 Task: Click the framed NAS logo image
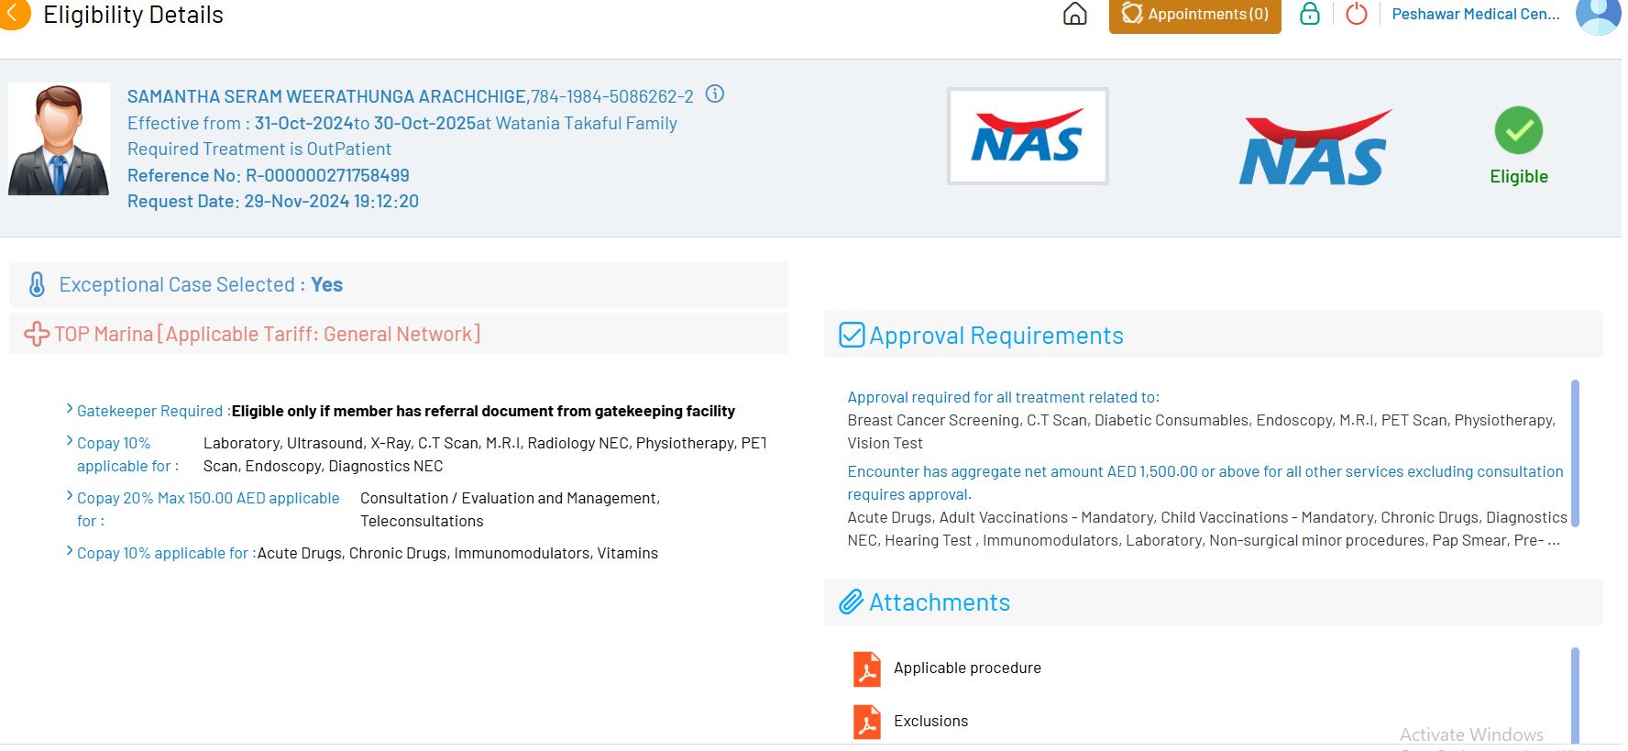pyautogui.click(x=1027, y=137)
